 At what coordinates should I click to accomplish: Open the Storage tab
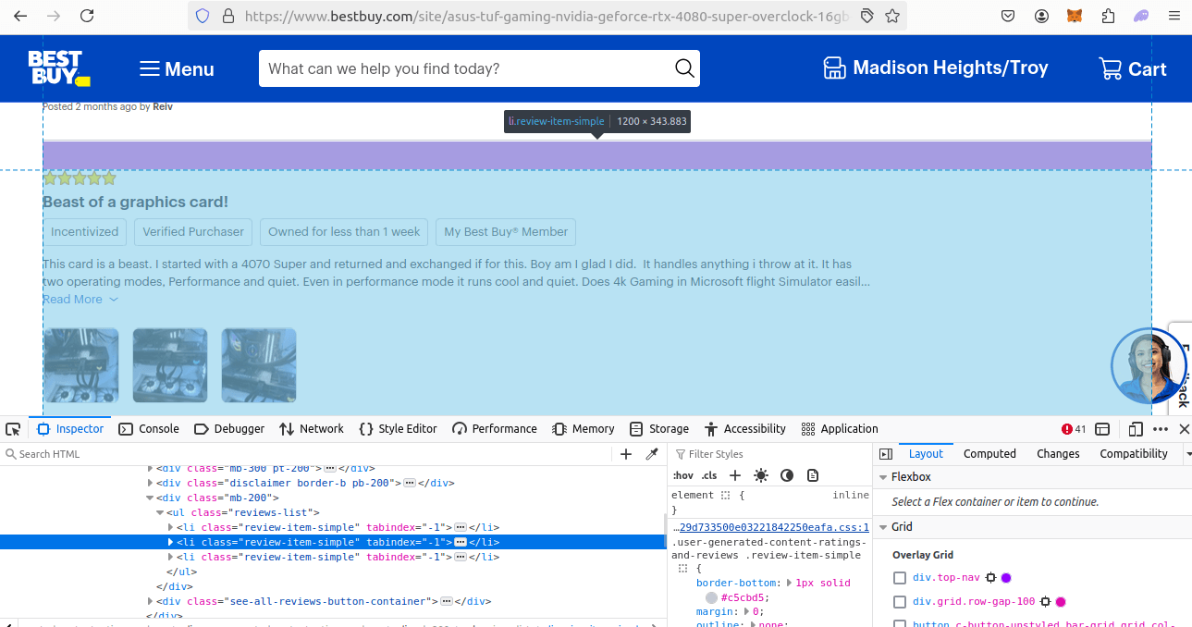pos(659,429)
